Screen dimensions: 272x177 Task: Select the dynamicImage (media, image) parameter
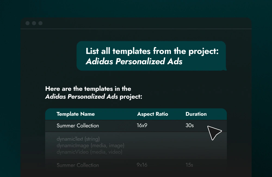coord(91,146)
